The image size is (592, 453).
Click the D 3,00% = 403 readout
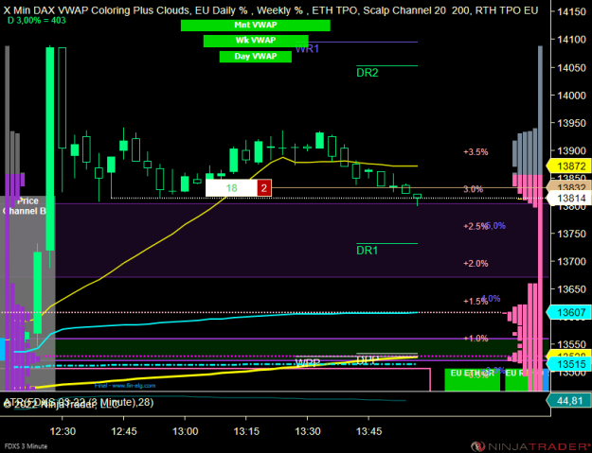point(37,21)
